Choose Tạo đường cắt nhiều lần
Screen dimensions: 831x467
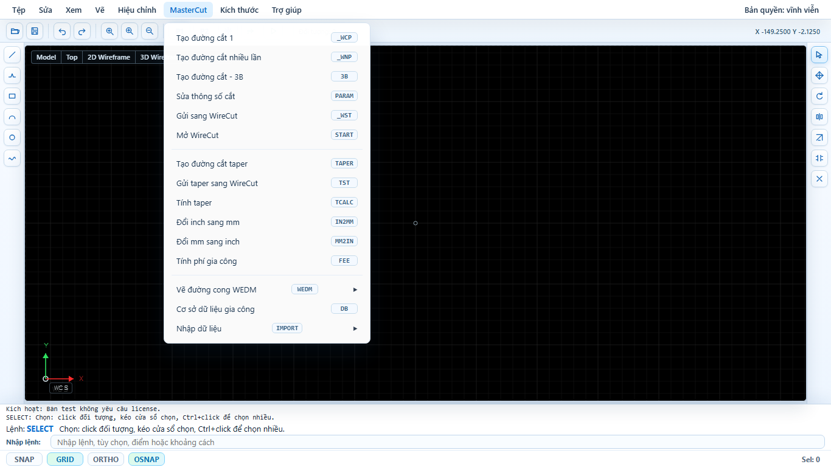[267, 57]
